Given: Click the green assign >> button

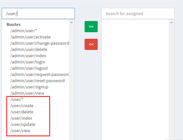Looking at the screenshot, I should pos(91,27).
